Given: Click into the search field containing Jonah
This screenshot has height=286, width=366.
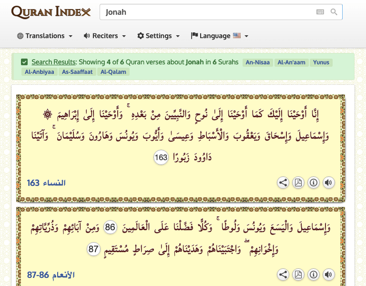Looking at the screenshot, I should [205, 12].
